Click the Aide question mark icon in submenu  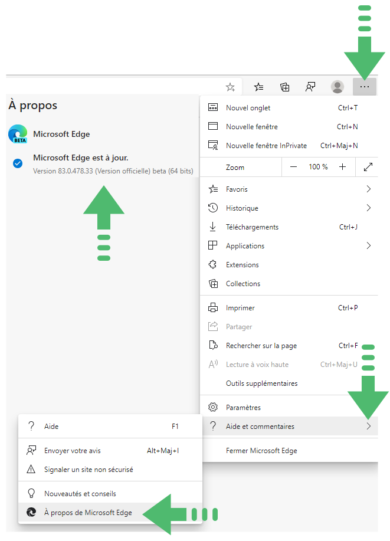(31, 426)
